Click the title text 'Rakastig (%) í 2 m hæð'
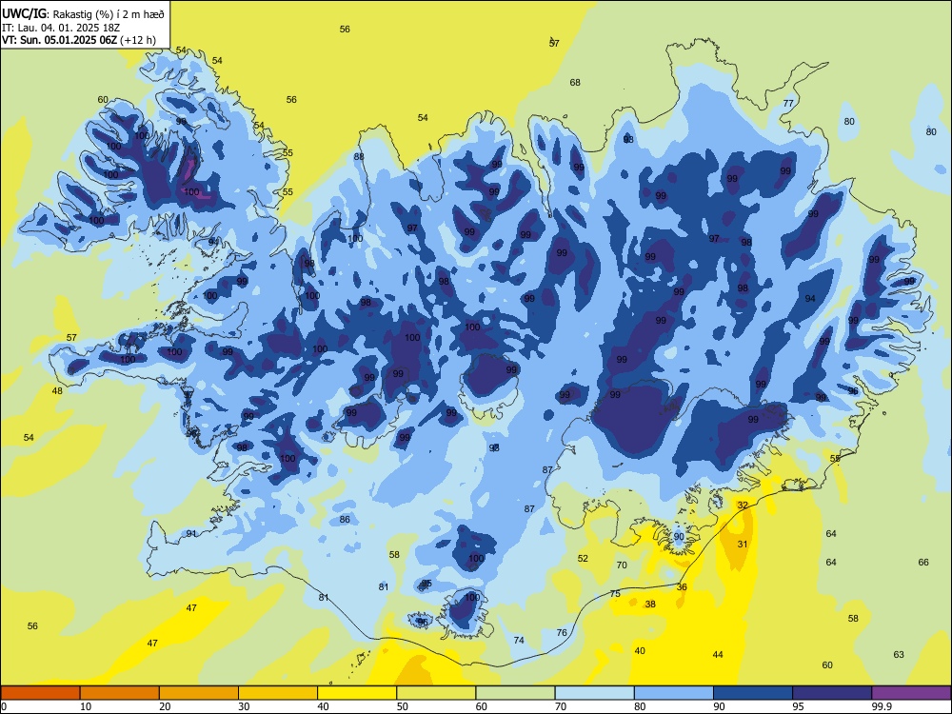 pyautogui.click(x=109, y=13)
